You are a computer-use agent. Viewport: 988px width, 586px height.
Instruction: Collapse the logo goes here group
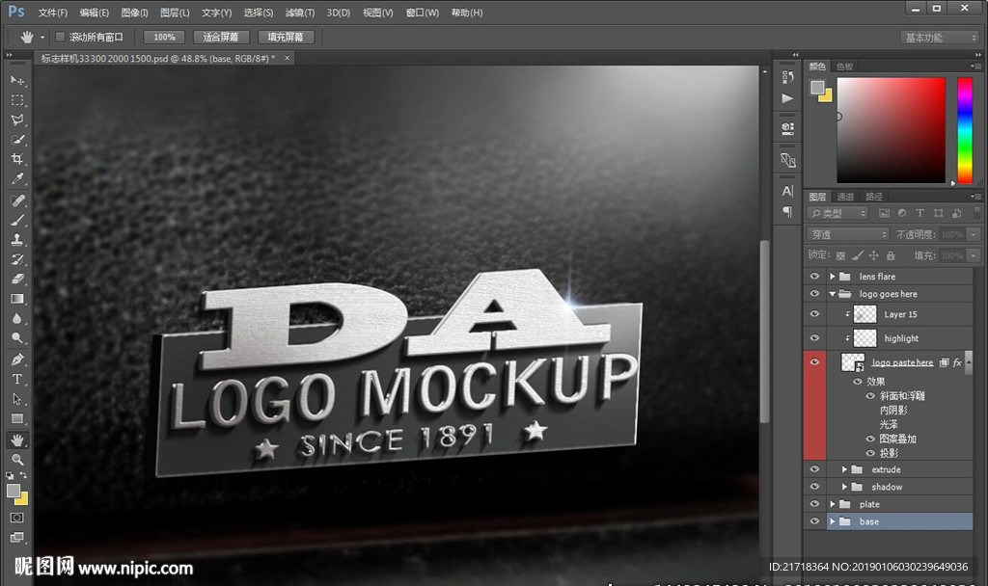point(833,294)
